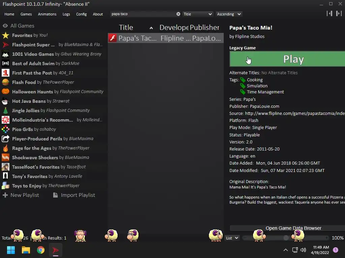The width and height of the screenshot is (345, 258).
Task: Select the Halloween Haunts playlist name
Action: [x=33, y=92]
